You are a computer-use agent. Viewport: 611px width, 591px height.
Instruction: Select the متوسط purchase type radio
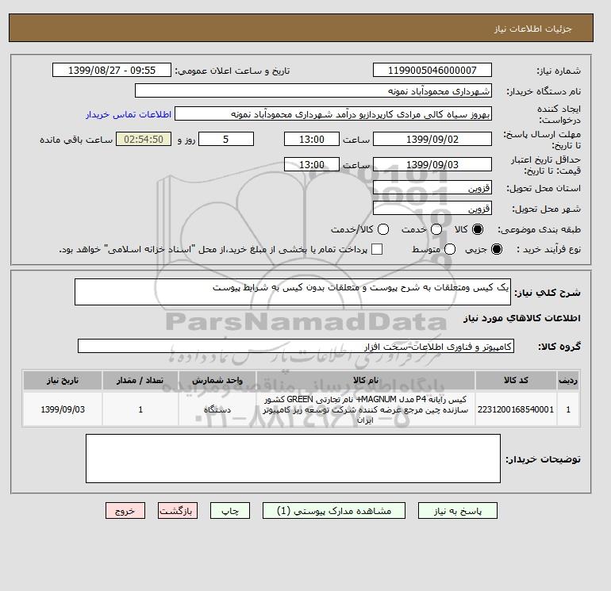[450, 249]
